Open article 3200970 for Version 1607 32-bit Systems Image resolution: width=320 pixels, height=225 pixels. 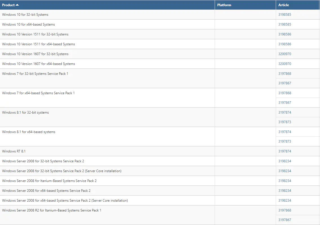click(x=285, y=54)
